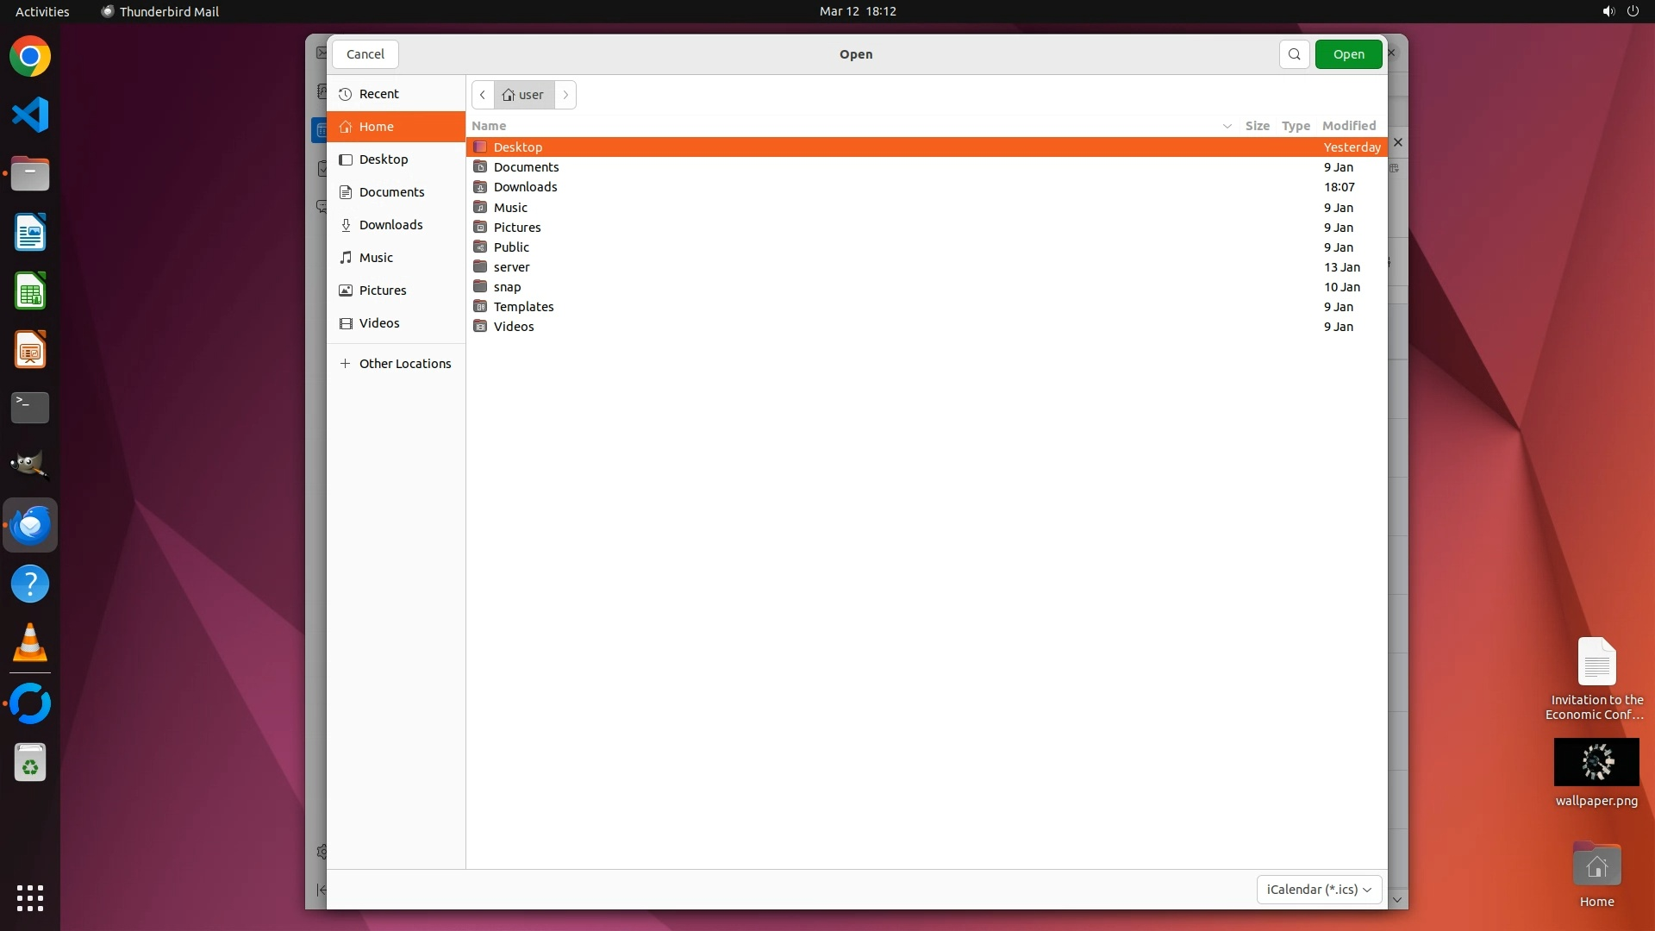This screenshot has height=931, width=1655.
Task: Click the Music note icon in the sidebar
Action: (346, 258)
